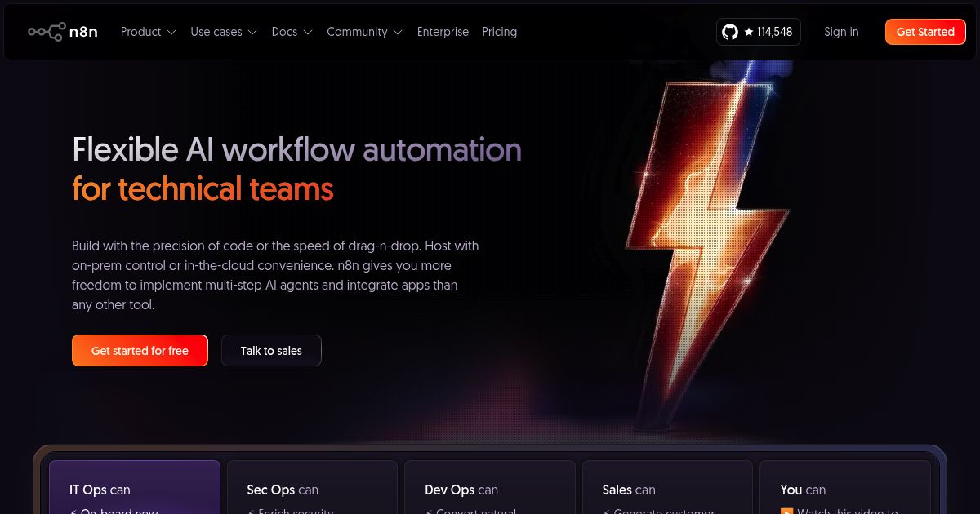Select the Sec Ops can tab
This screenshot has height=514, width=980.
[x=312, y=488]
